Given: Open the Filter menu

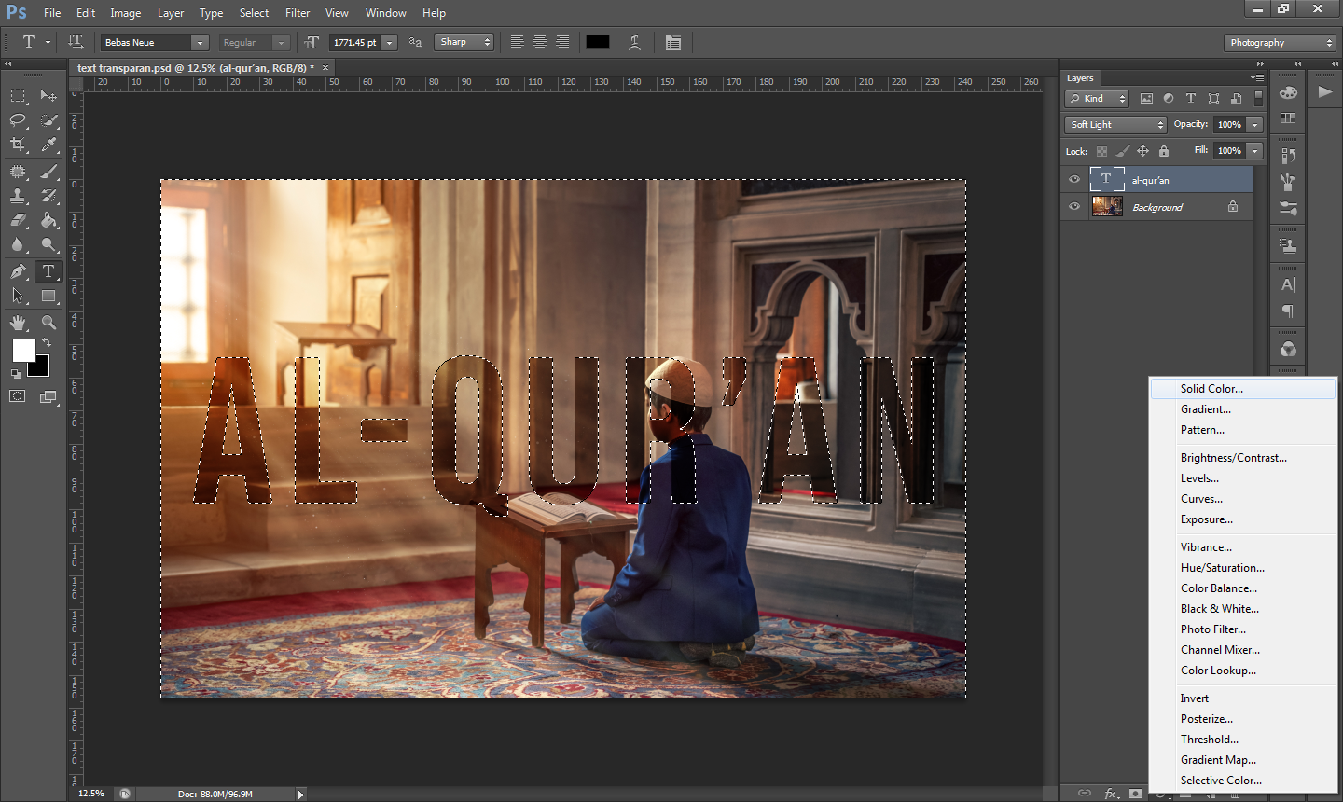Looking at the screenshot, I should (x=298, y=13).
